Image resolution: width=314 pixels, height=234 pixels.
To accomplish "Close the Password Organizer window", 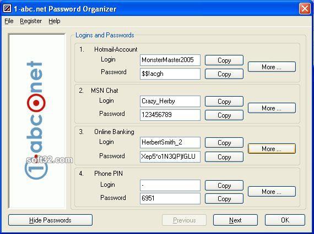I will [305, 9].
